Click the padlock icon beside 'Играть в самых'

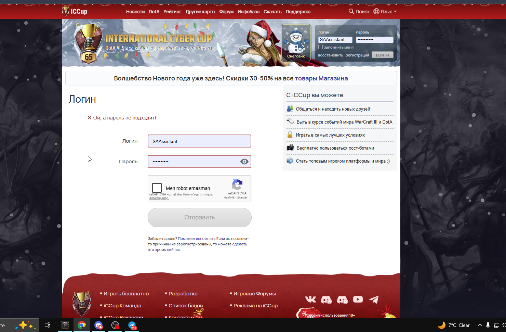pos(290,135)
